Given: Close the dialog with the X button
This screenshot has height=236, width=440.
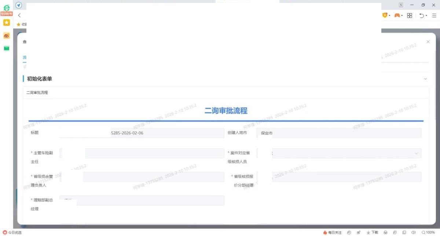Looking at the screenshot, I should click(428, 42).
